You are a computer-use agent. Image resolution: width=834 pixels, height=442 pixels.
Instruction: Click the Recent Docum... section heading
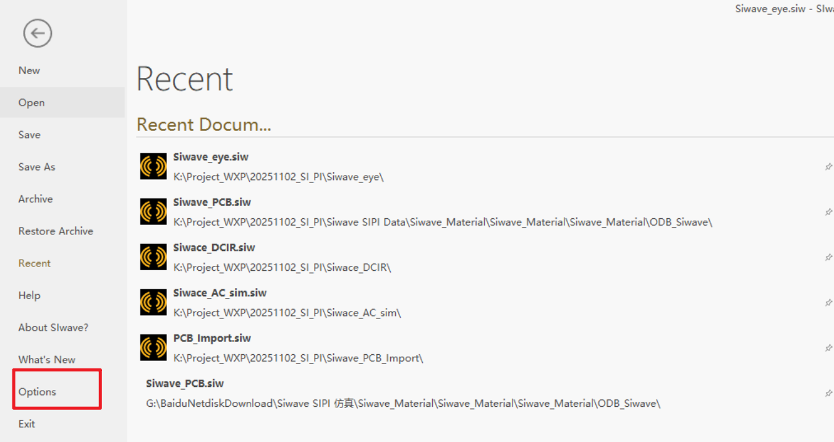pos(204,124)
